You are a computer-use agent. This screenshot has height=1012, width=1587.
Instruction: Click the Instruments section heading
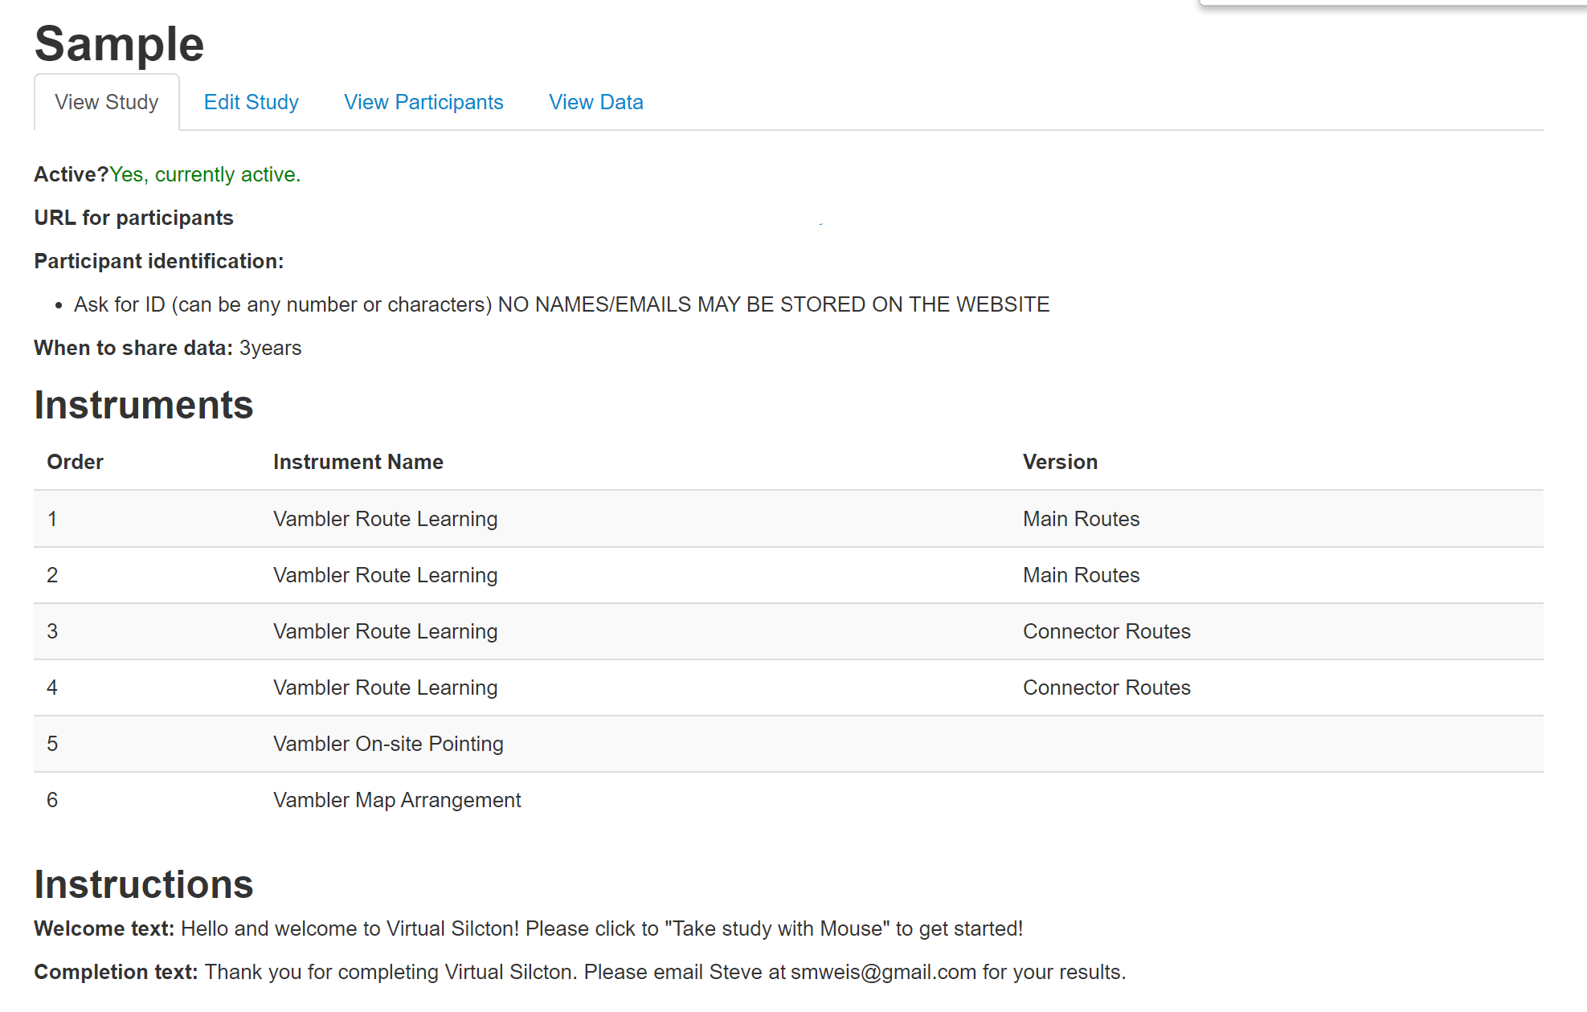tap(143, 405)
